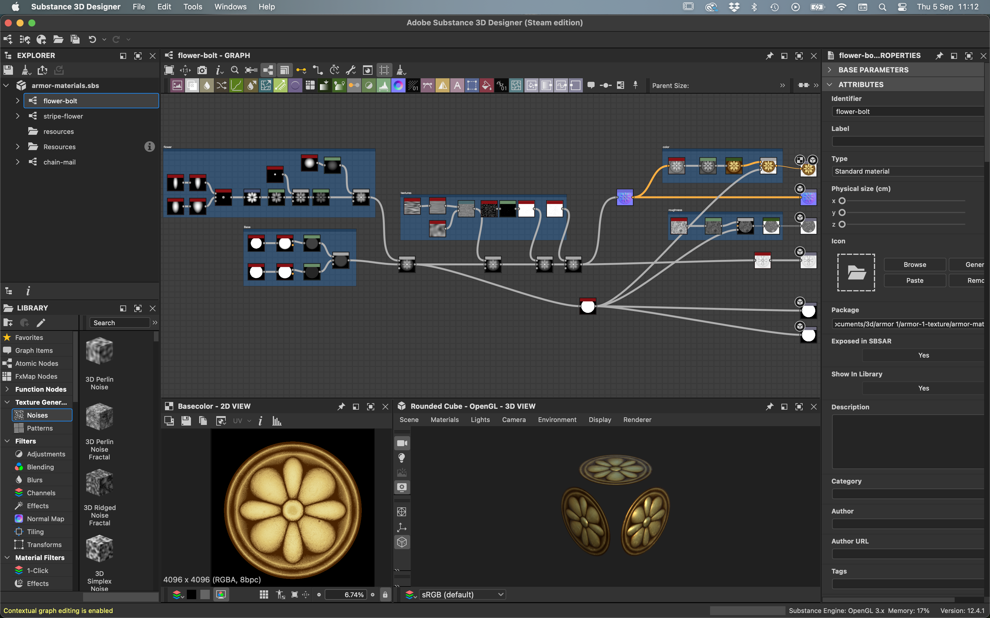The image size is (990, 618).
Task: Click the Undo arrow in main toolbar
Action: [93, 39]
